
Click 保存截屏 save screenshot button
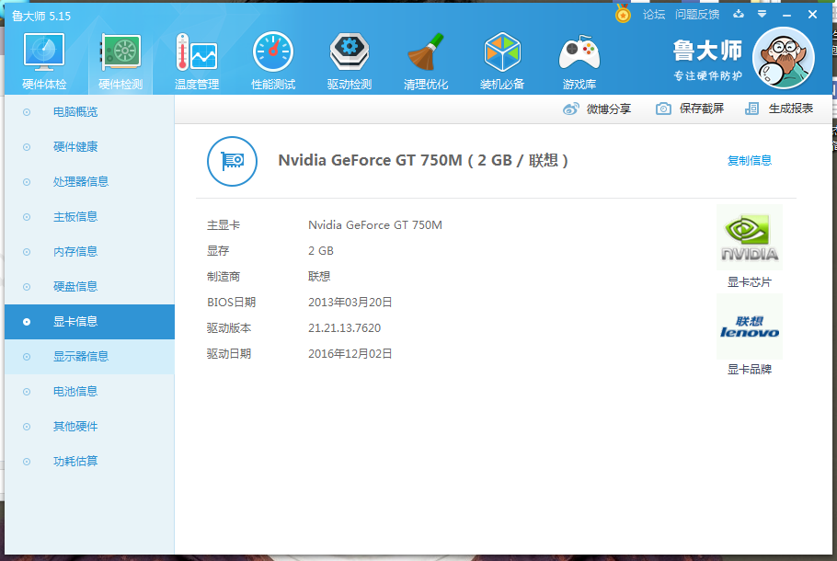[x=702, y=109]
